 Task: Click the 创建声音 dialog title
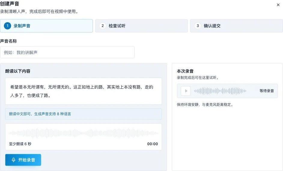(x=10, y=4)
